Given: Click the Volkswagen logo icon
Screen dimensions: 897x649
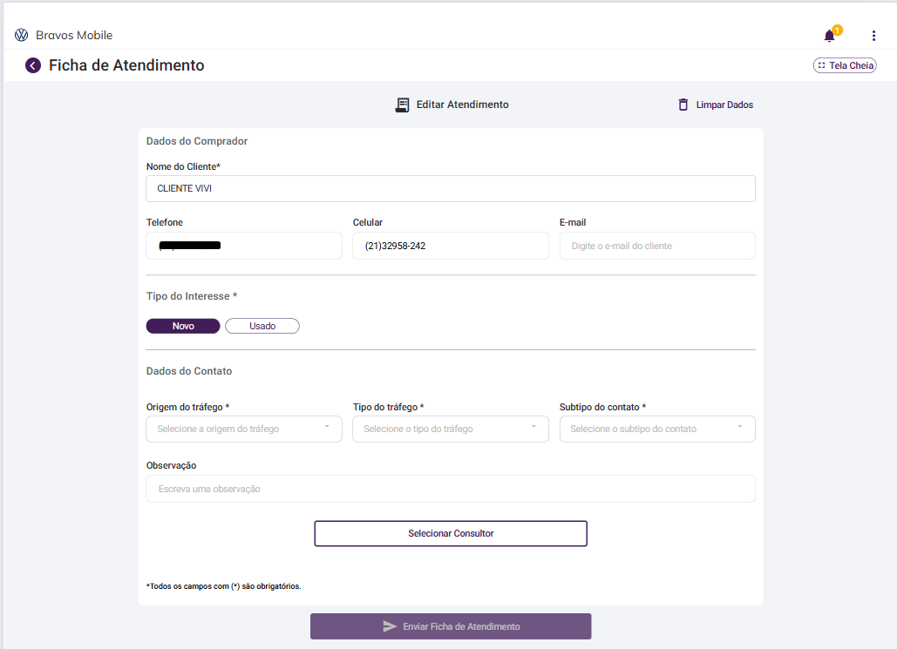Looking at the screenshot, I should [x=22, y=36].
